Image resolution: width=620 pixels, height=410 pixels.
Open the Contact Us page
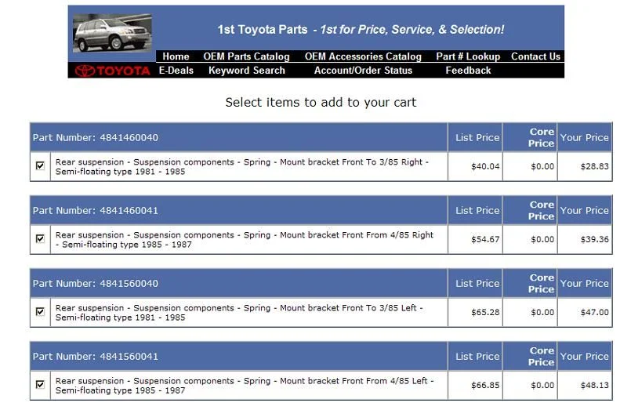click(535, 56)
